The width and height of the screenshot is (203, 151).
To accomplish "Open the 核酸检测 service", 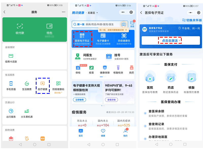I will pyautogui.click(x=118, y=70).
